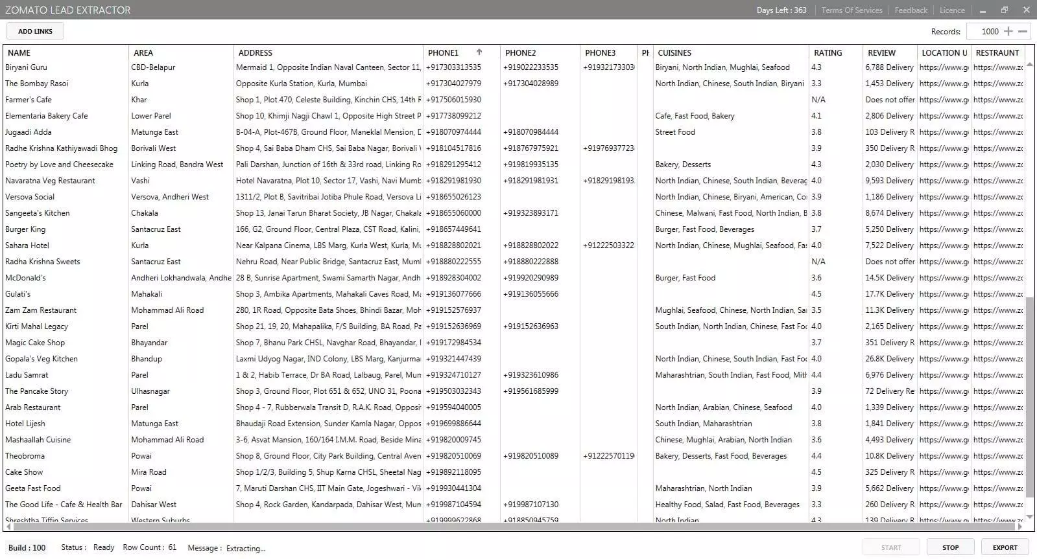Click the scroll down arrow of the table
This screenshot has width=1037, height=559.
tap(1029, 517)
